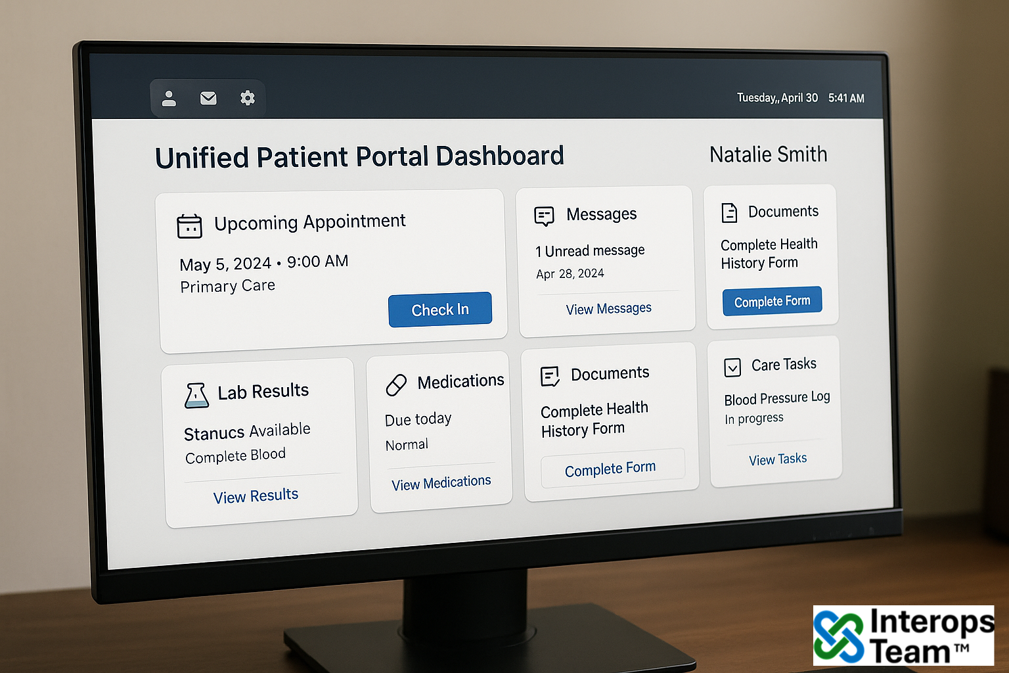Check in for the upcoming appointment
The image size is (1009, 673).
pyautogui.click(x=440, y=310)
